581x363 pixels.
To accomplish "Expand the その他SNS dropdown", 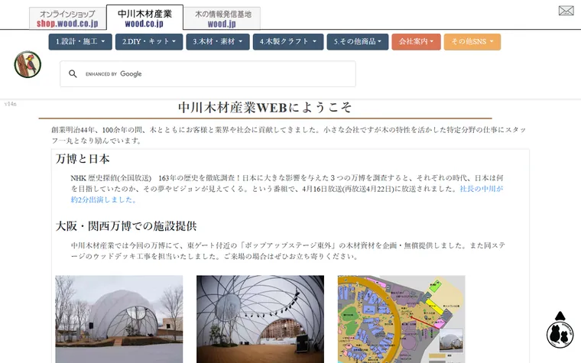I will click(x=472, y=41).
